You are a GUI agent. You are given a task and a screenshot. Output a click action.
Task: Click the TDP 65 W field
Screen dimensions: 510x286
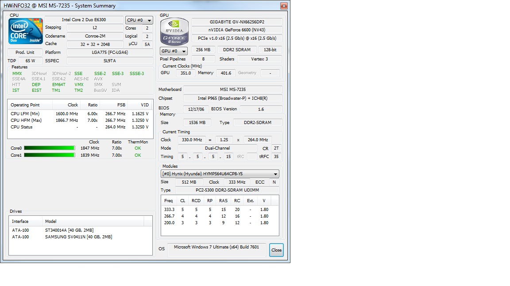coord(30,60)
